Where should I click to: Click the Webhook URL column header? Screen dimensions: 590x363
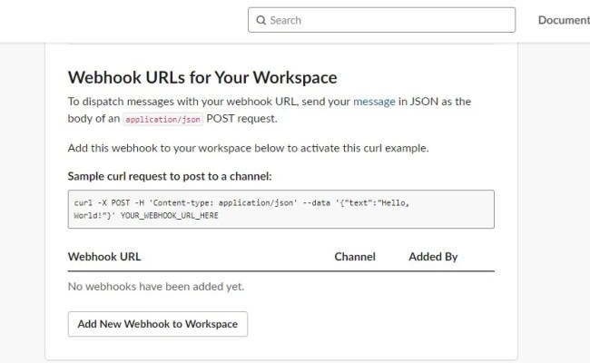click(104, 257)
